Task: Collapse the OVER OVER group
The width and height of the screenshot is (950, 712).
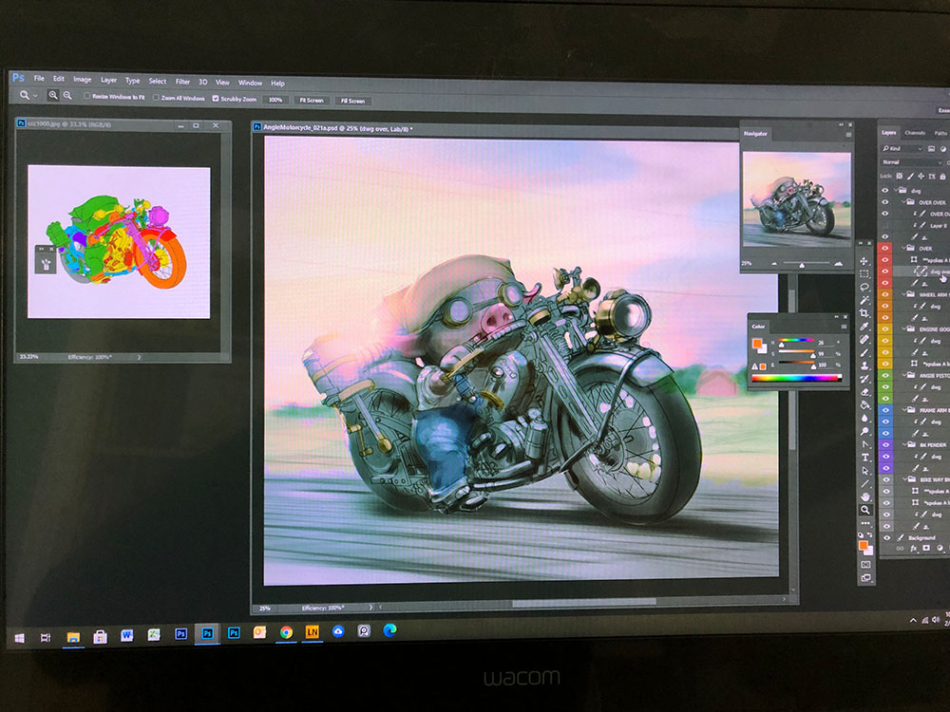Action: [x=903, y=202]
